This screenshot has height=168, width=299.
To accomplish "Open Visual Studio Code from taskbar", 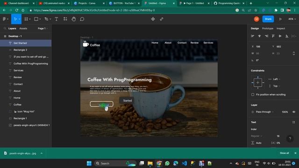I will [x=185, y=163].
